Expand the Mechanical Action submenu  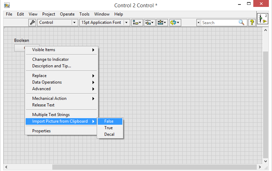coord(62,98)
